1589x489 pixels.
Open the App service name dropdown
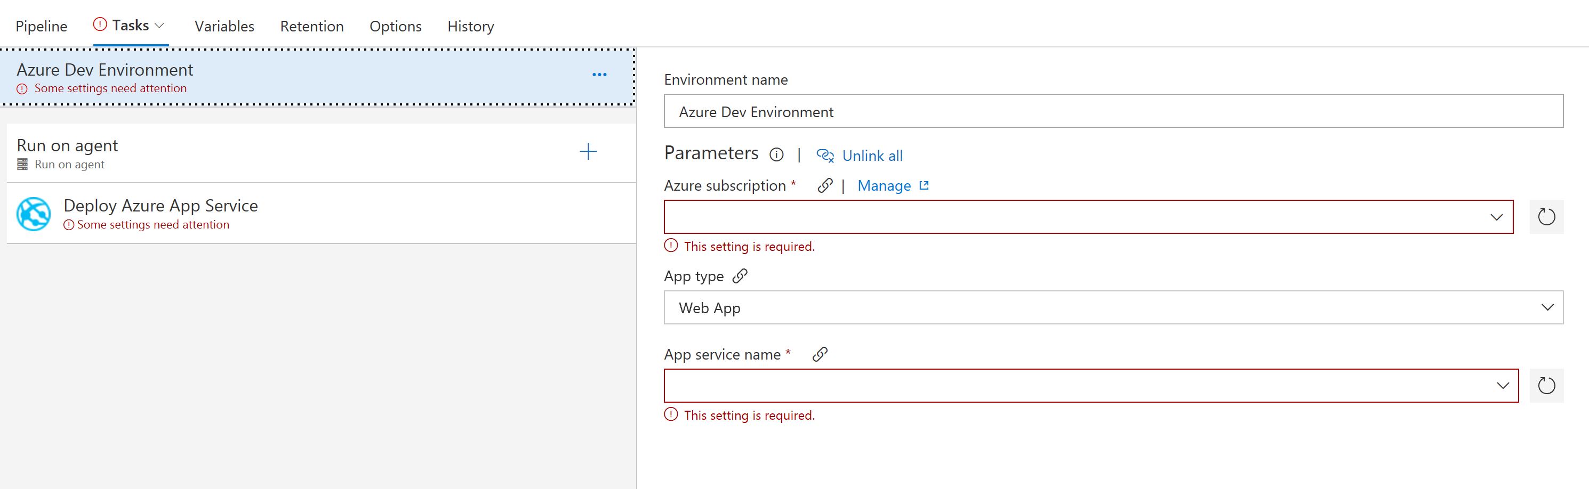pos(1090,386)
